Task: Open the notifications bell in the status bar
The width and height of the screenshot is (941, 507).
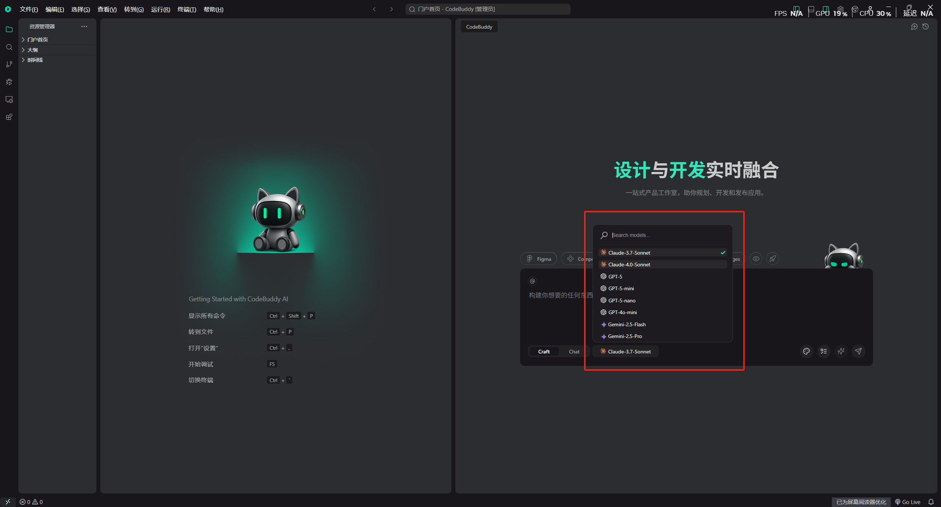Action: coord(931,502)
